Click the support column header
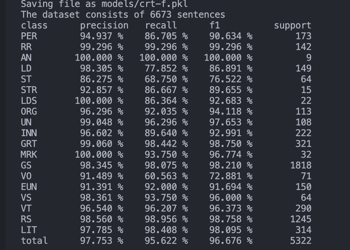Image resolution: width=350 pixels, height=250 pixels. [293, 26]
